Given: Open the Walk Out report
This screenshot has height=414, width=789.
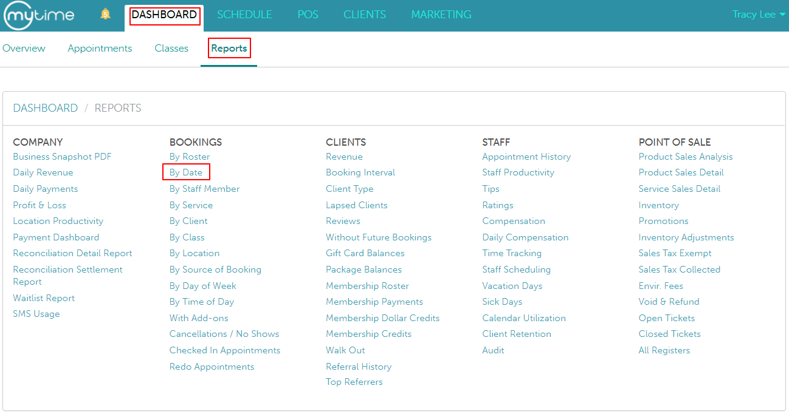Looking at the screenshot, I should (345, 350).
